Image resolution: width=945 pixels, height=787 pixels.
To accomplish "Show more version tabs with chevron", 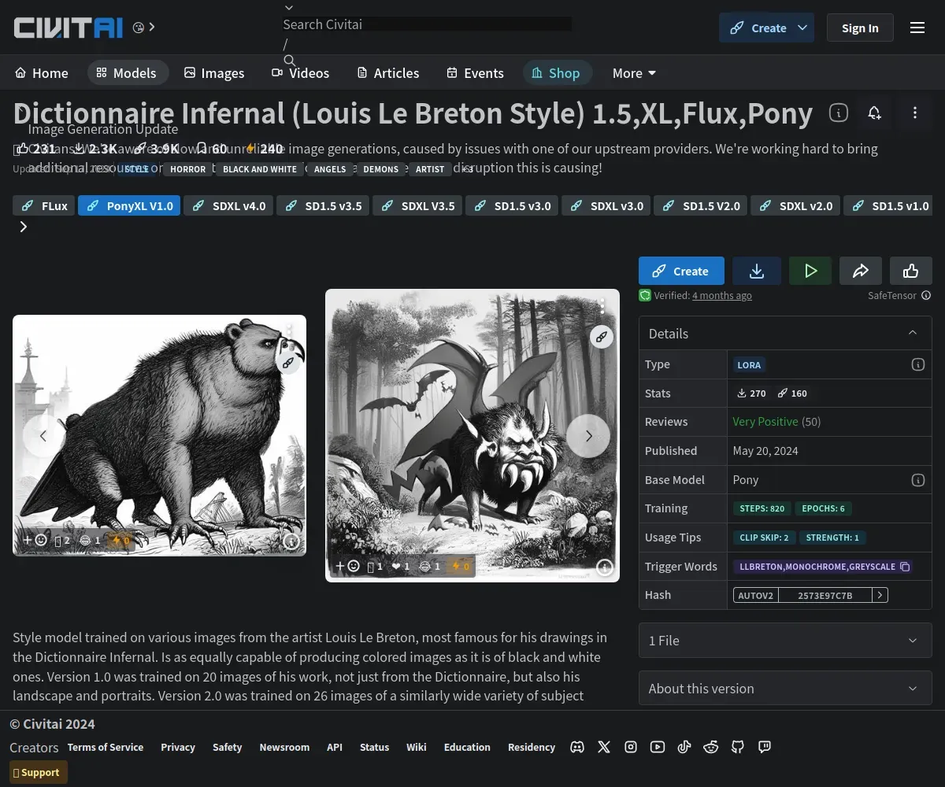I will click(x=24, y=227).
